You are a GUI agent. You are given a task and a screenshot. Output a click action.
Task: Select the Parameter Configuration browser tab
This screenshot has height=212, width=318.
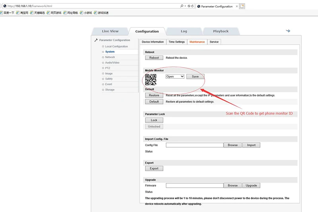click(217, 6)
